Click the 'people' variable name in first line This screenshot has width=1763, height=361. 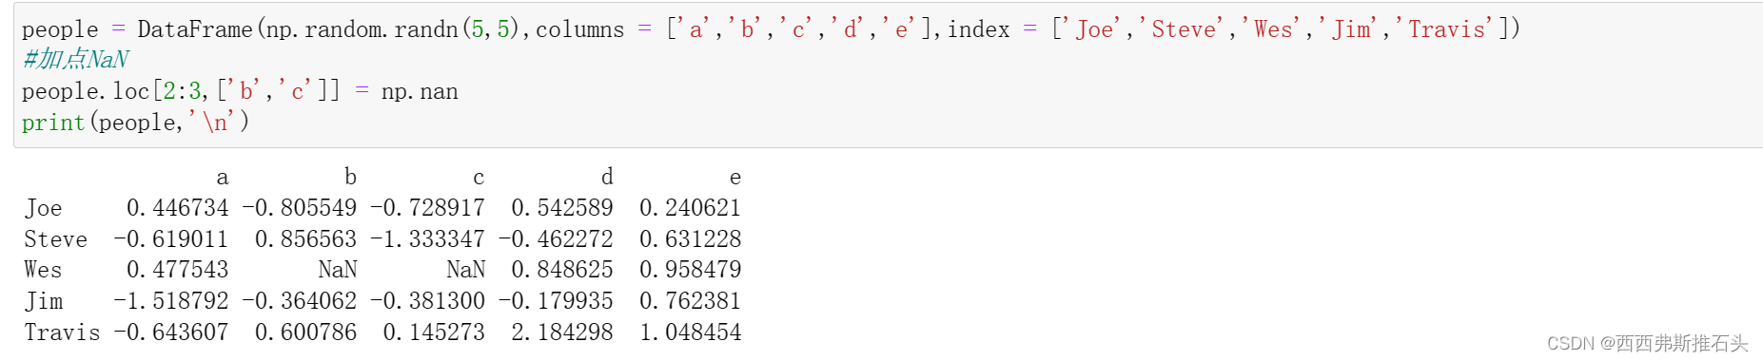click(60, 29)
